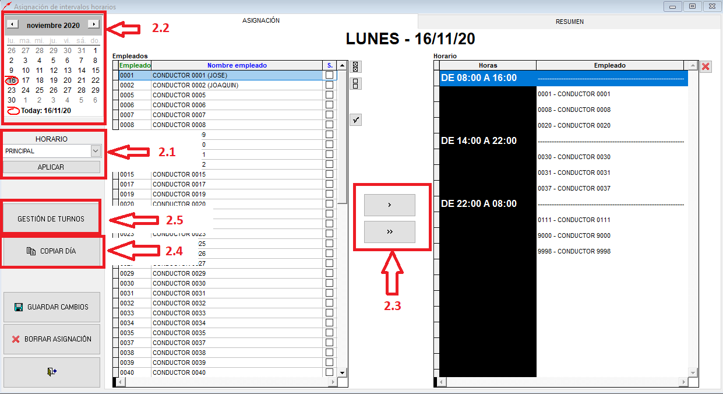Click the COPIAR DÍA button

click(51, 251)
